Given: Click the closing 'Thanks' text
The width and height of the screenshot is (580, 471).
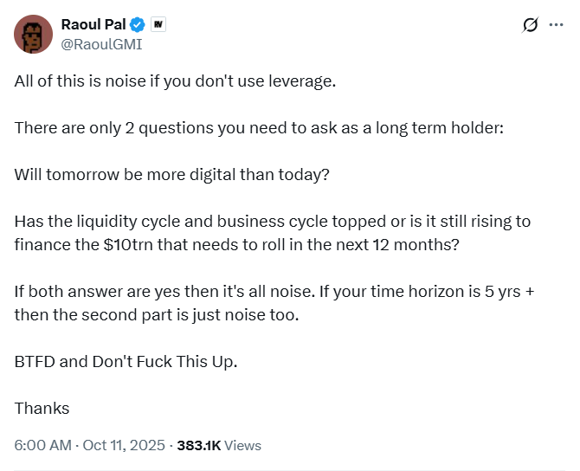Looking at the screenshot, I should [x=42, y=409].
